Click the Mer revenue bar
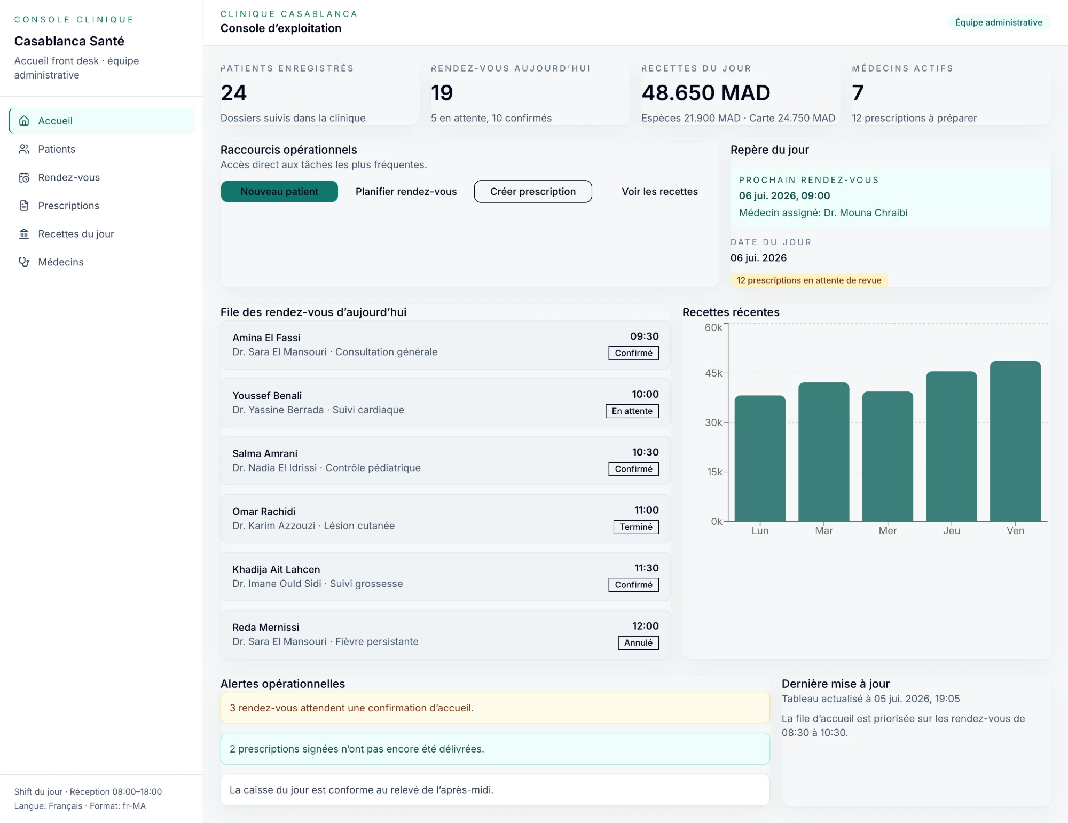The height and width of the screenshot is (823, 1068). 888,456
